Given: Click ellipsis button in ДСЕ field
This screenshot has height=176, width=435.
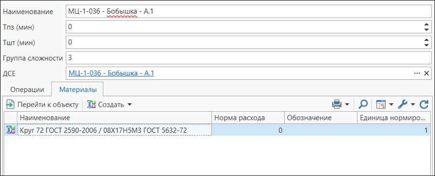Looking at the screenshot, I should pos(417,73).
